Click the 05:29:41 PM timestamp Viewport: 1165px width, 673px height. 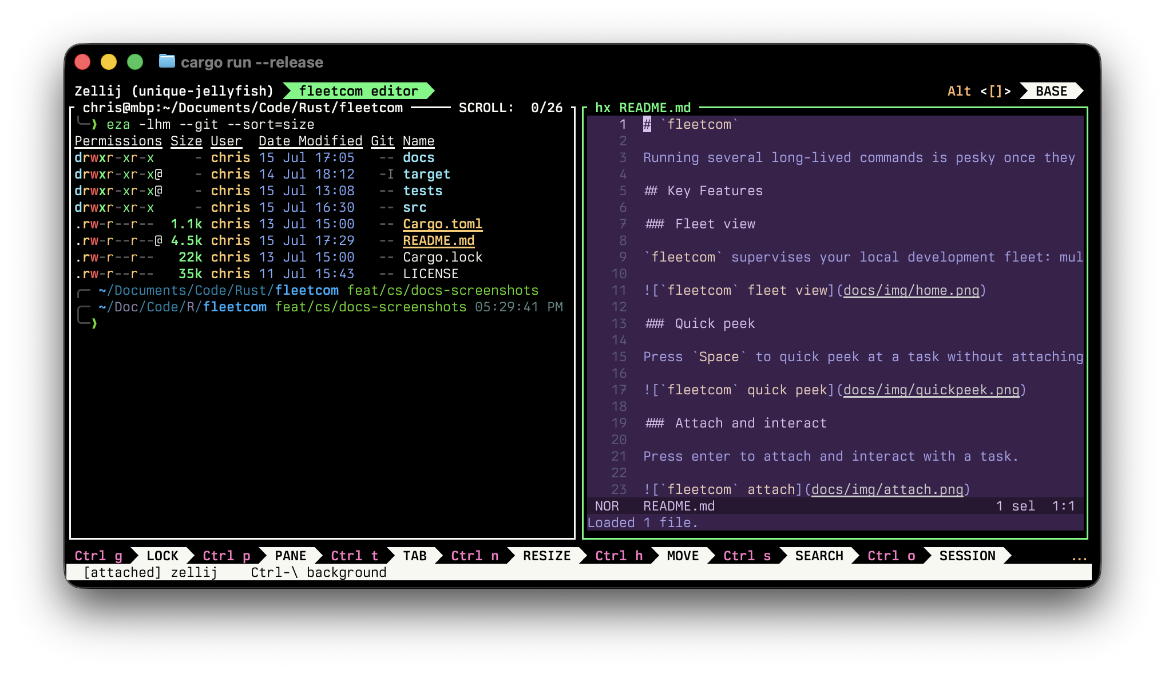tap(518, 307)
